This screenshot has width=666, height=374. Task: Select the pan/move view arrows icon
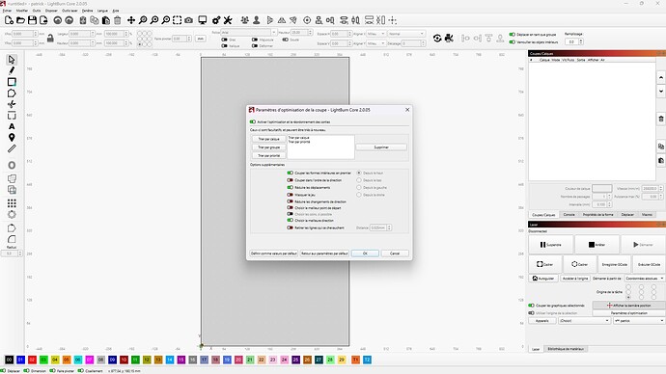pos(131,20)
